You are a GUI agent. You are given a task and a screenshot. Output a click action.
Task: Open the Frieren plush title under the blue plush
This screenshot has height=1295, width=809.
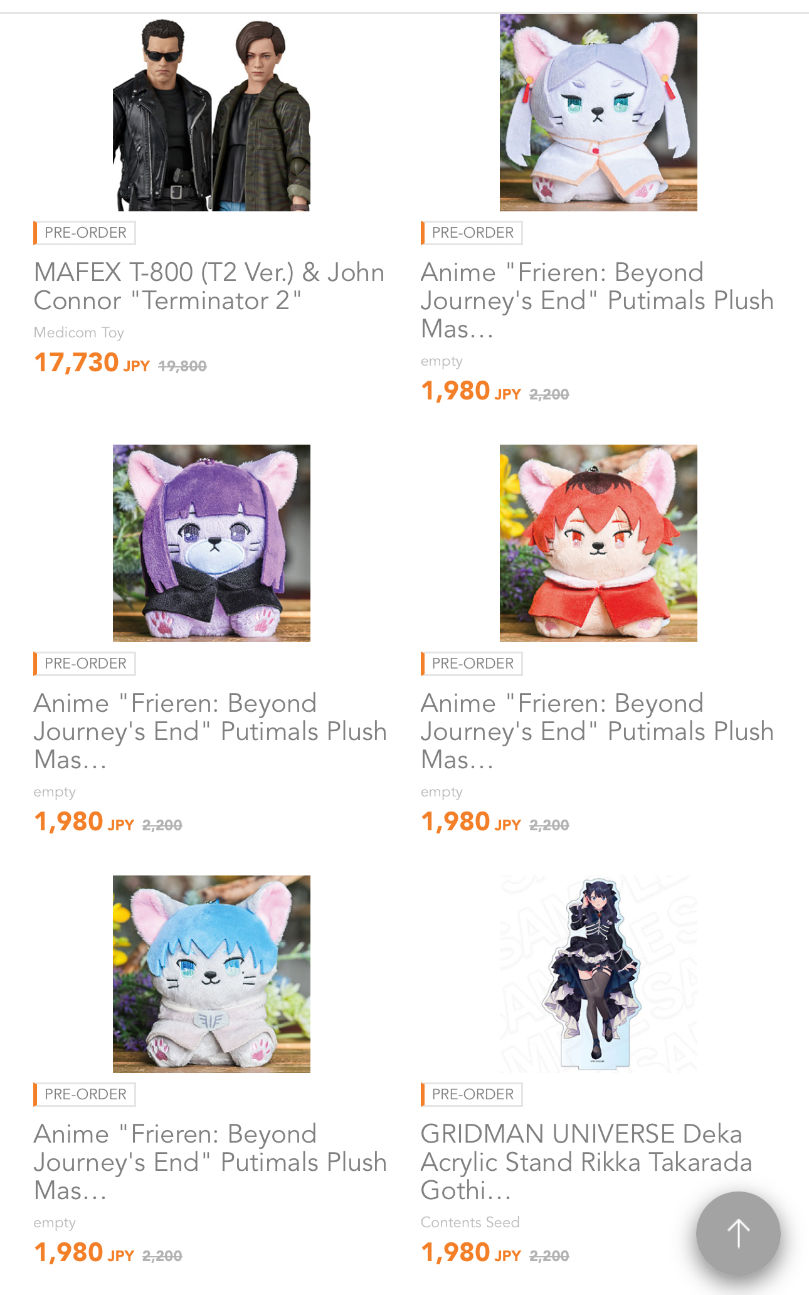(210, 1162)
